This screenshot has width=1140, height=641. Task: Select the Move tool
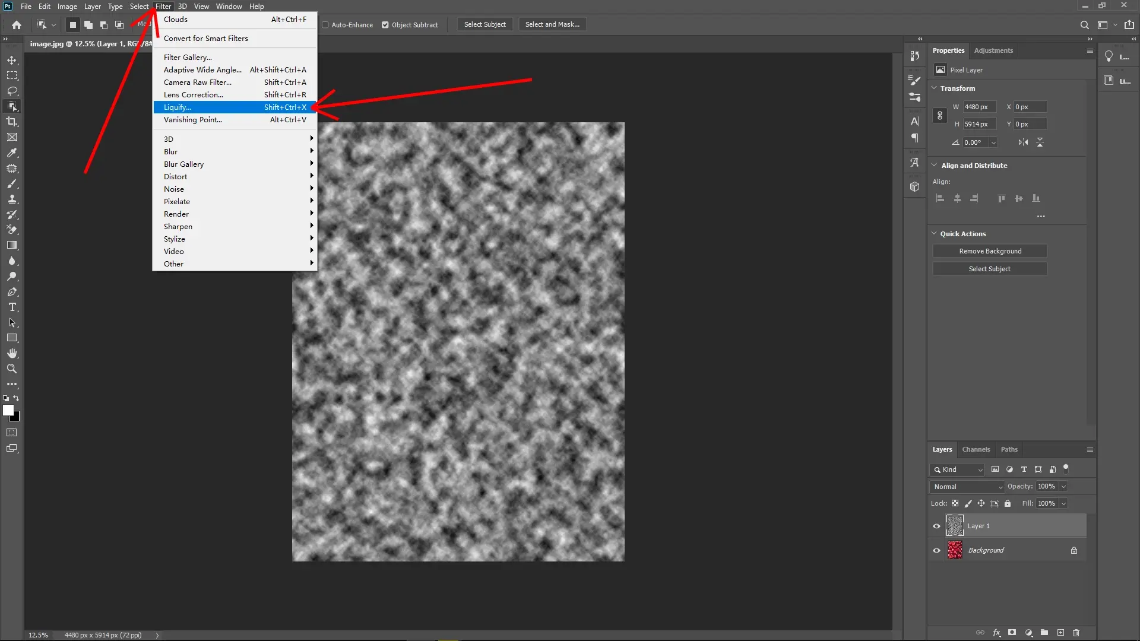(12, 59)
